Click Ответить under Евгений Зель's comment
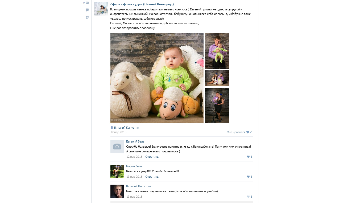The image size is (360, 203). point(152,157)
